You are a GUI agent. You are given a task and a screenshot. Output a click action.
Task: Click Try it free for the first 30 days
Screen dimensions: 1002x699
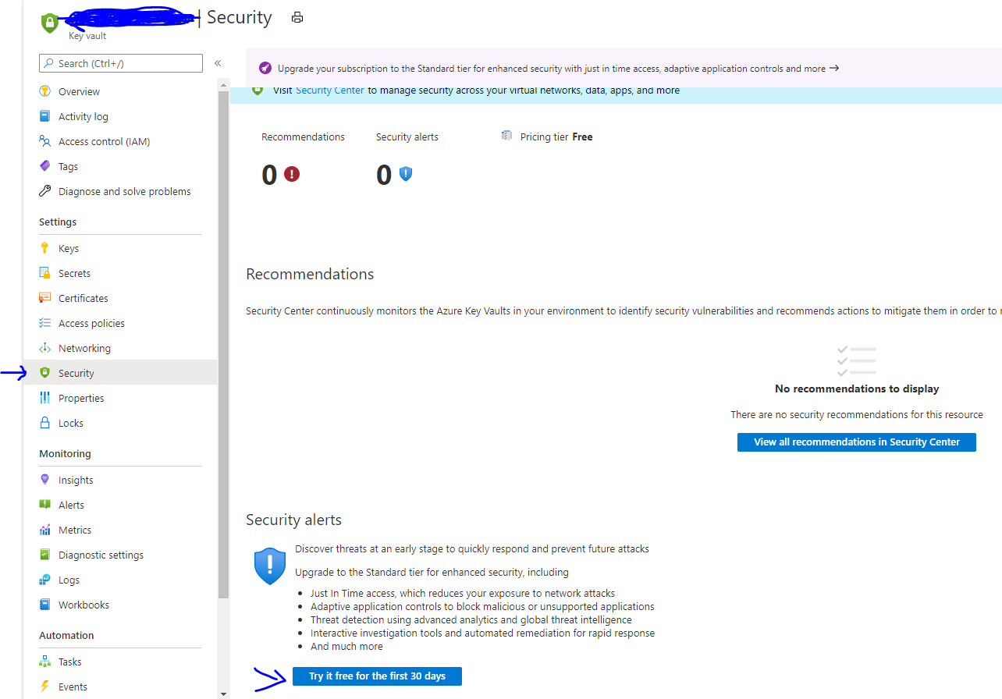(x=377, y=676)
